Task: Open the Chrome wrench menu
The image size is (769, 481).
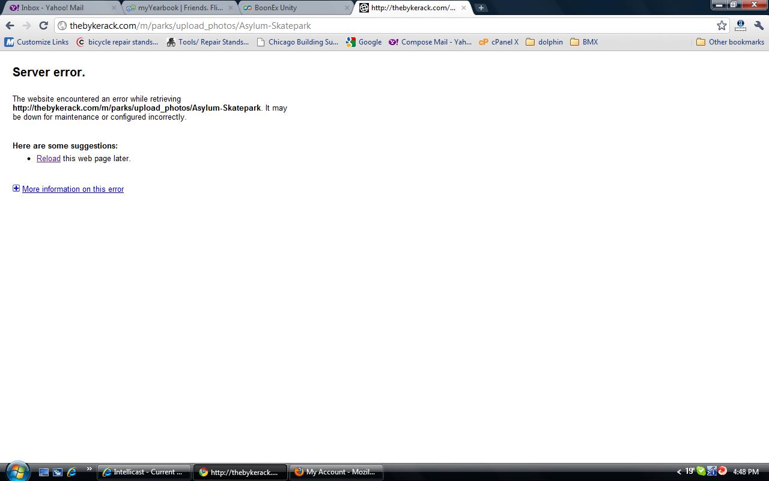Action: point(759,25)
